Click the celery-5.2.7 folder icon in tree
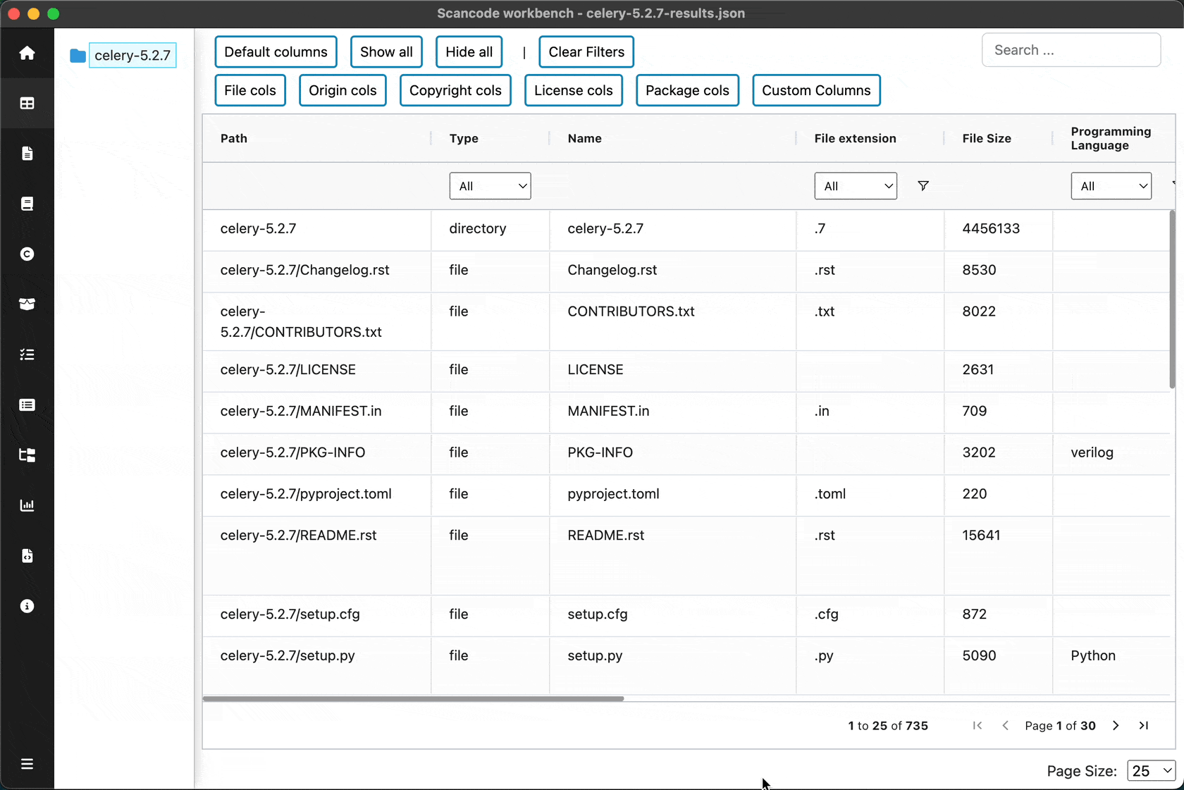The width and height of the screenshot is (1184, 790). [x=78, y=56]
